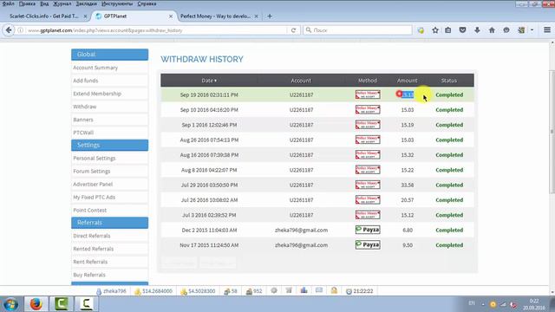555x312 pixels.
Task: Close the Scarlet-Clicks.info tab
Action: click(x=85, y=16)
